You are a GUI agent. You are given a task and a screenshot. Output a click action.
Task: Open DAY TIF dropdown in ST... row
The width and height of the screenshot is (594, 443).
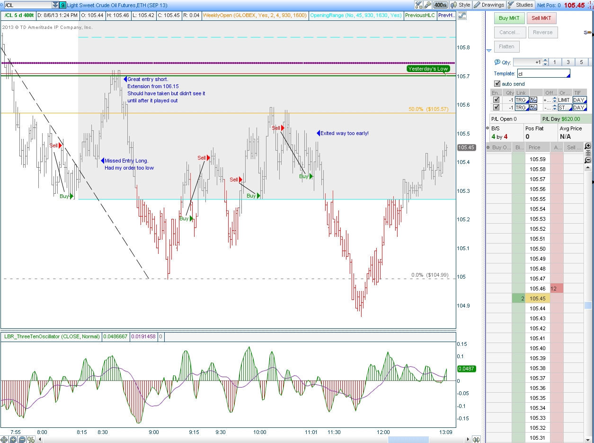(579, 108)
